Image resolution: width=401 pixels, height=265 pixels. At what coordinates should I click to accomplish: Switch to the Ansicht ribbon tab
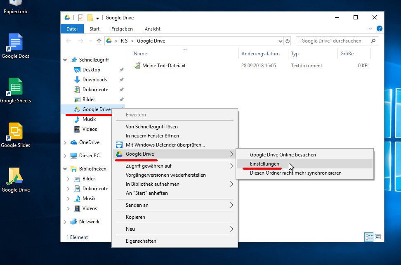(x=152, y=29)
